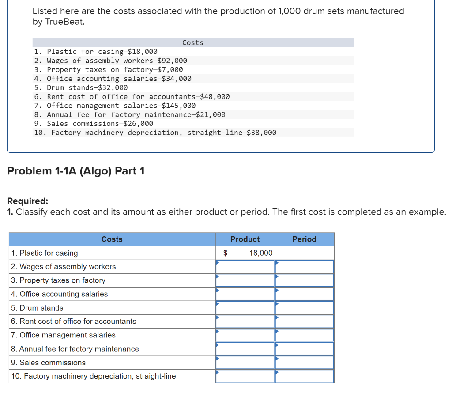This screenshot has width=452, height=394.
Task: Click the Period cell for Office accounting salaries
Action: [304, 294]
